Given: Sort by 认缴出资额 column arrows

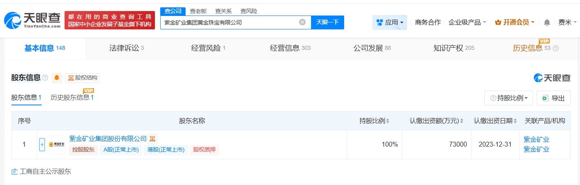Looking at the screenshot, I should pos(462,121).
